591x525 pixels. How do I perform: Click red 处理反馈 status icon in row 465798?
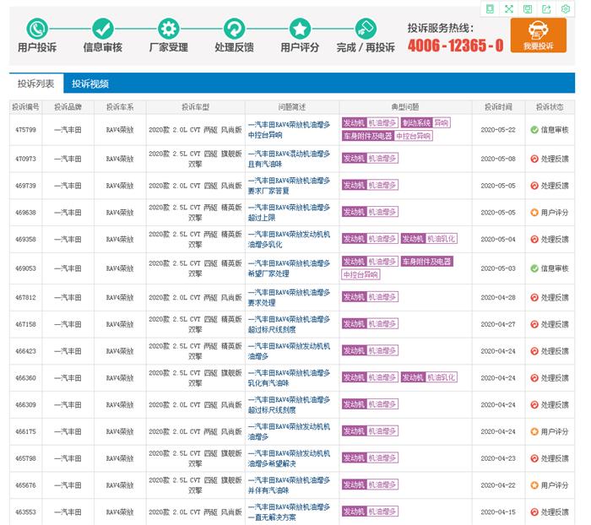coord(534,458)
